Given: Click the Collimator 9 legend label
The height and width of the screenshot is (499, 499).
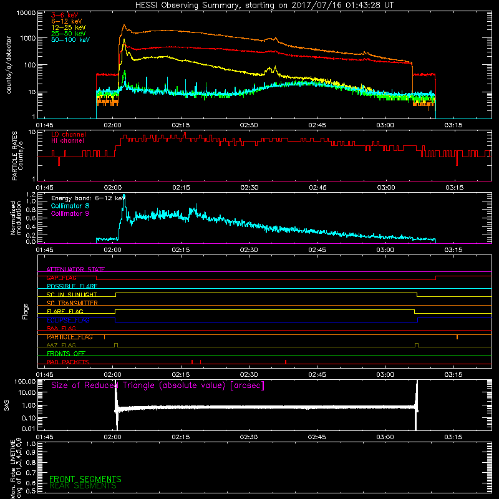Looking at the screenshot, I should tap(70, 213).
